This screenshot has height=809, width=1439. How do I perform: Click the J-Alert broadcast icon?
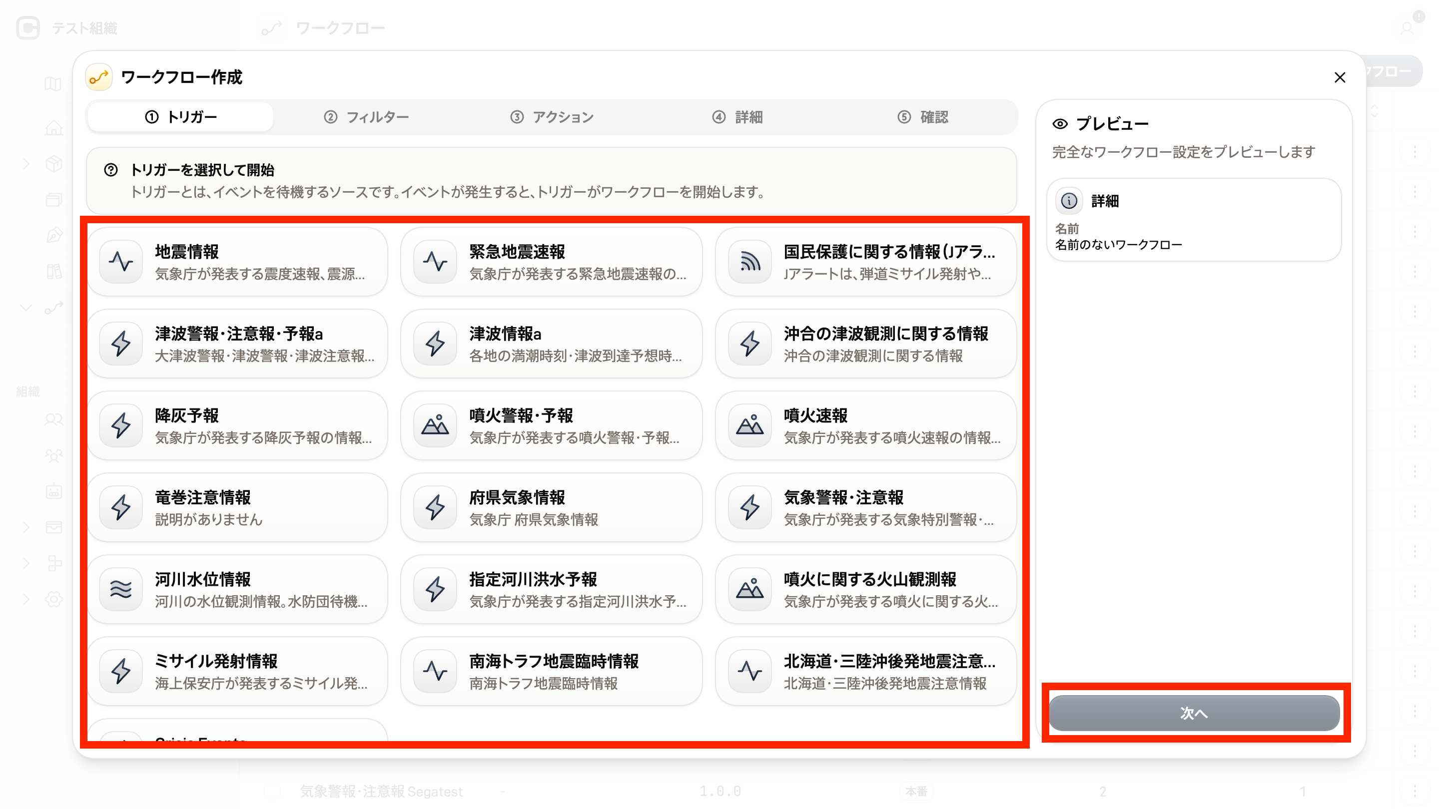tap(749, 261)
